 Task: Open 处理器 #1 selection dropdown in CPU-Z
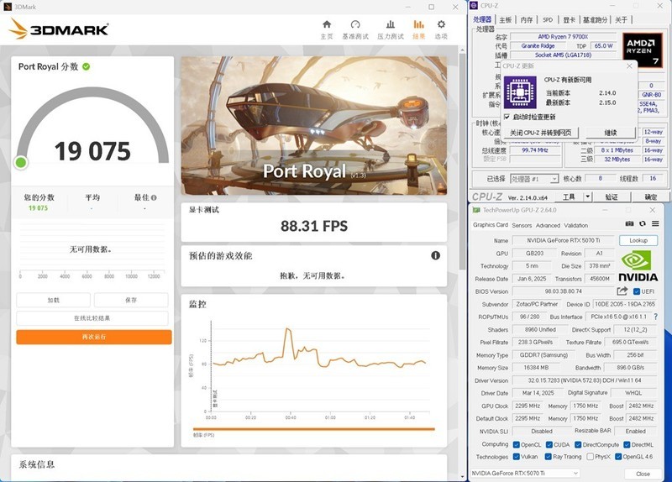pyautogui.click(x=534, y=179)
